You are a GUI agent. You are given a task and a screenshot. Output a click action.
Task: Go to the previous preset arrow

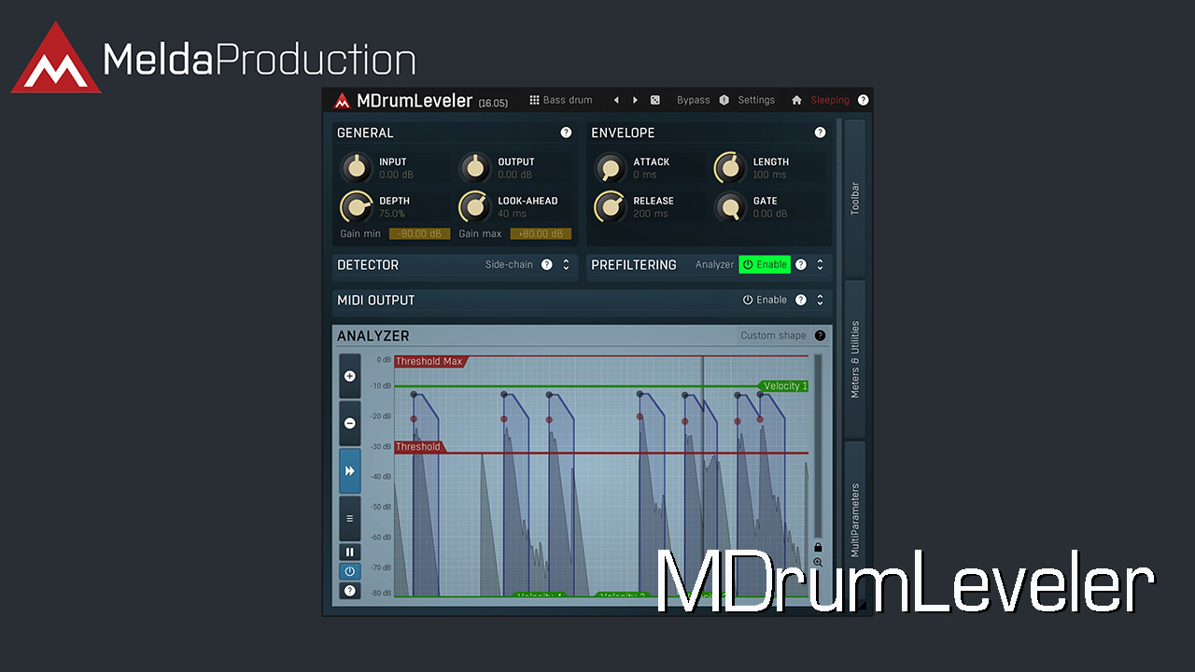[x=616, y=100]
